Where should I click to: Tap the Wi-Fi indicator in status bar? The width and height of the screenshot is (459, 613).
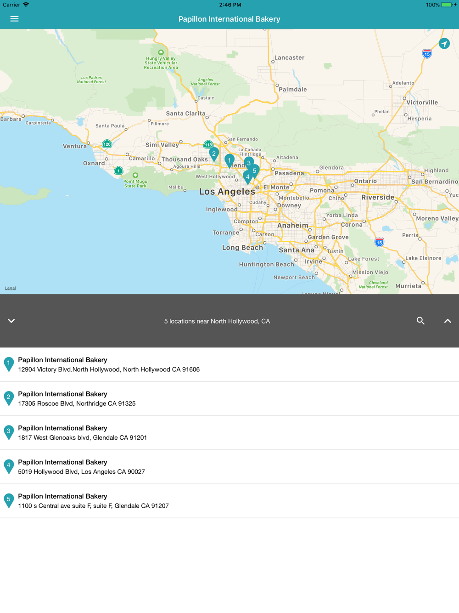pyautogui.click(x=26, y=5)
